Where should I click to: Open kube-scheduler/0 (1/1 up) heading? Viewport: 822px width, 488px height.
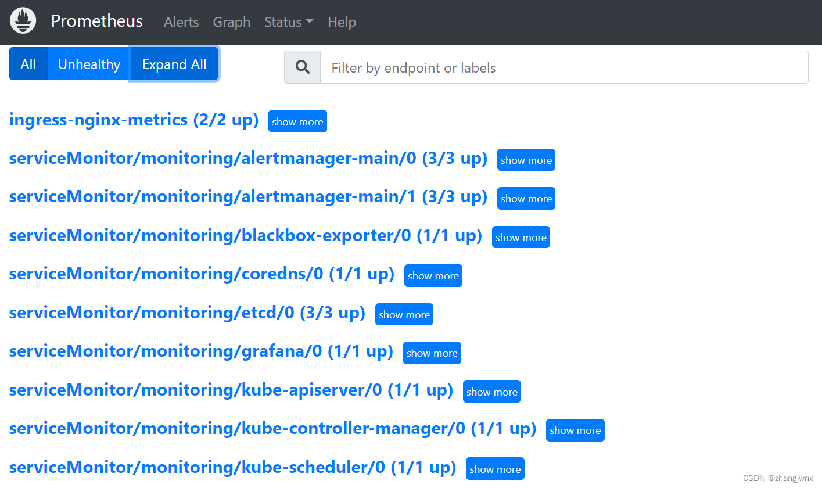click(233, 468)
